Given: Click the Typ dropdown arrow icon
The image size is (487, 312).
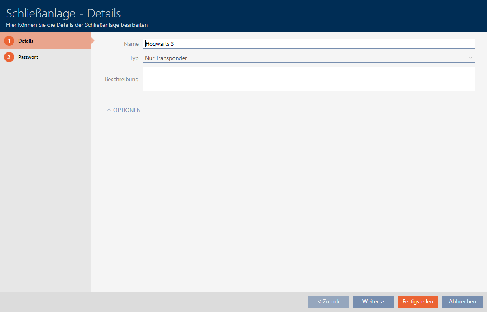Looking at the screenshot, I should [x=471, y=58].
